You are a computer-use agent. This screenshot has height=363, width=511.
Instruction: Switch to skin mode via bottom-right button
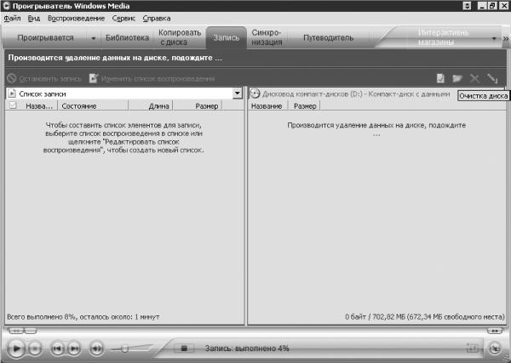[495, 349]
